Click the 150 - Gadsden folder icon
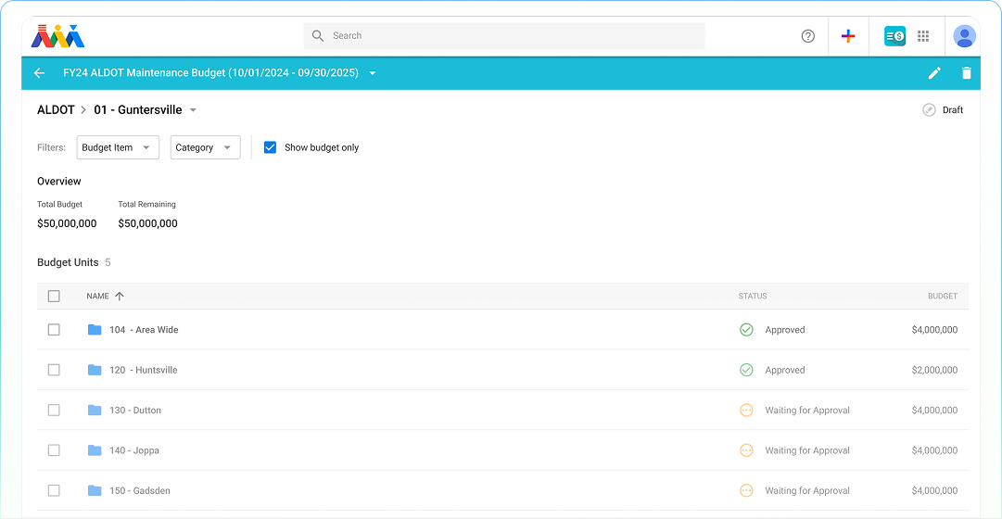 (x=95, y=491)
